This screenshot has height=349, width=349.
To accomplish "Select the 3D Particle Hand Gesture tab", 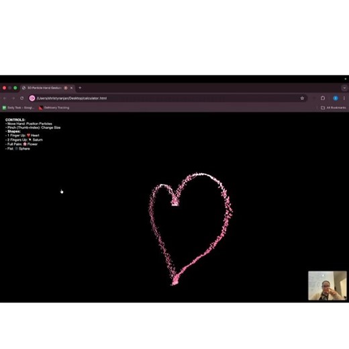I will (x=48, y=88).
